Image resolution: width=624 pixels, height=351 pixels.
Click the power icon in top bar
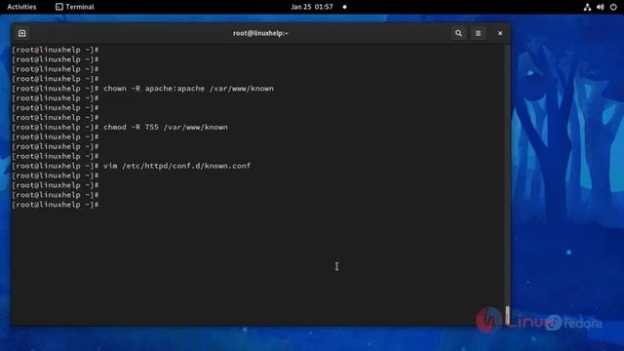coord(613,7)
